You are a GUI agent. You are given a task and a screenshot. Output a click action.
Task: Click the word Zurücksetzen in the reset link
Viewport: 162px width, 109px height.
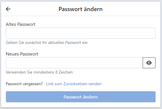pos(75,84)
